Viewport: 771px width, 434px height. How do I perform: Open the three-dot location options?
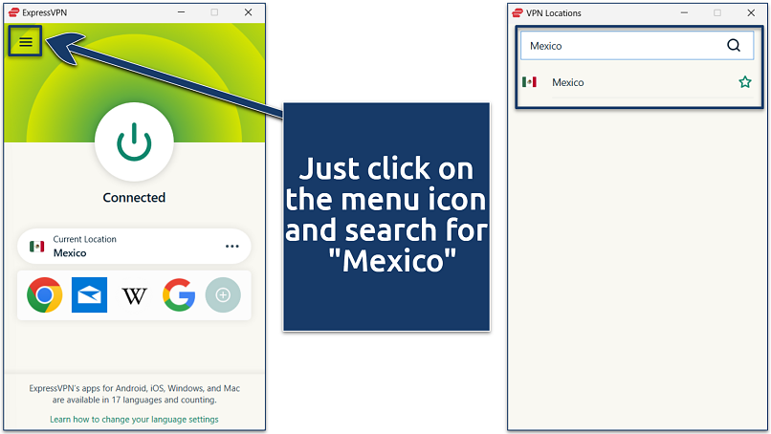click(232, 247)
